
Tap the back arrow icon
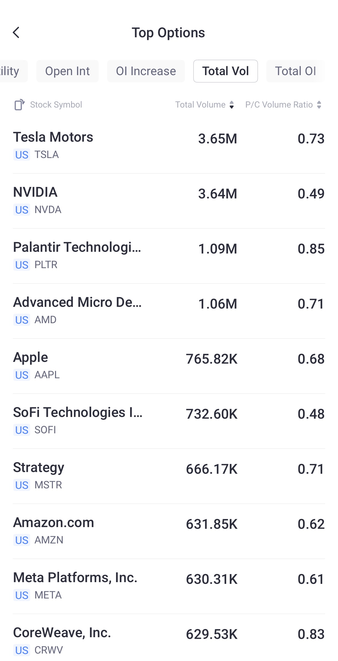[16, 32]
